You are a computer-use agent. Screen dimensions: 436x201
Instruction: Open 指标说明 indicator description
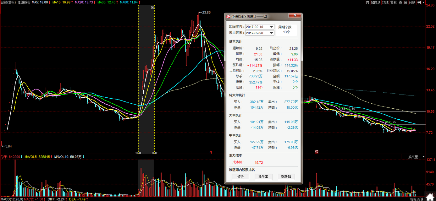(x=417, y=199)
